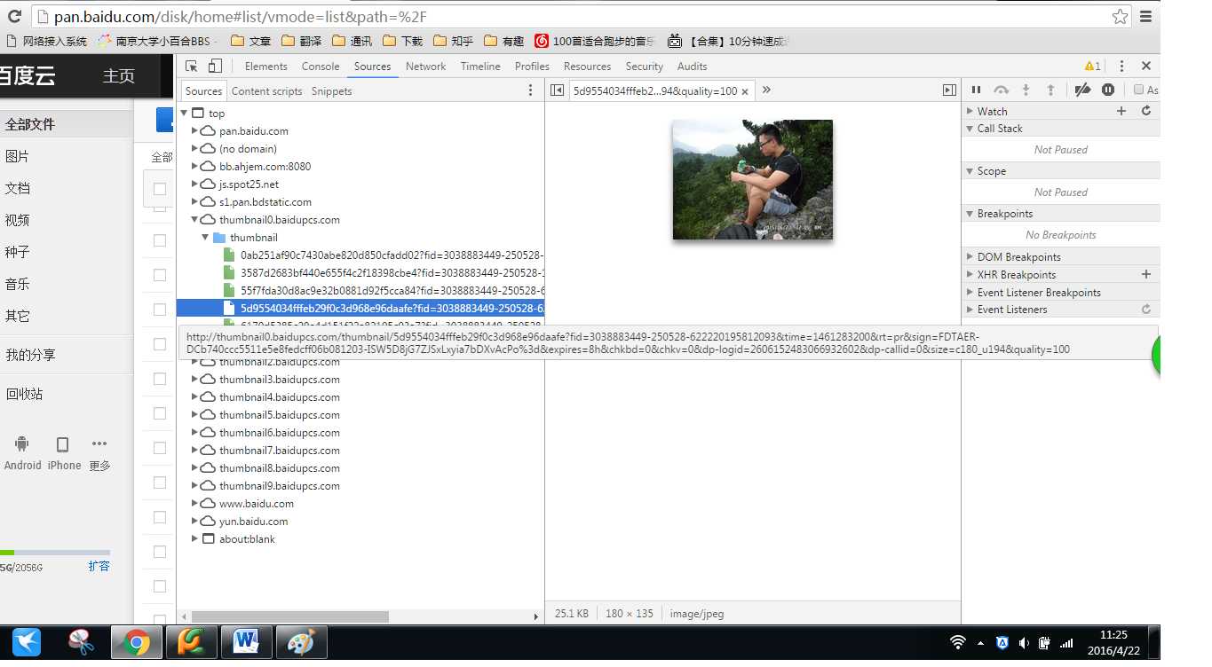Expand the (no domain) tree node
Image resolution: width=1212 pixels, height=667 pixels.
point(194,148)
